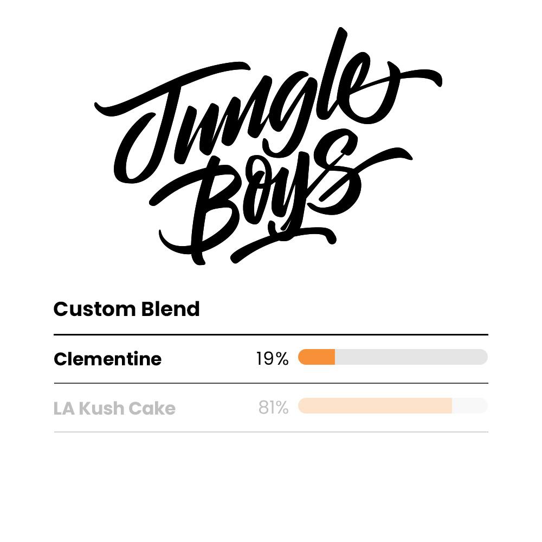542x542 pixels.
Task: Click the gray unfilled part of Clementine bar
Action: (x=411, y=357)
